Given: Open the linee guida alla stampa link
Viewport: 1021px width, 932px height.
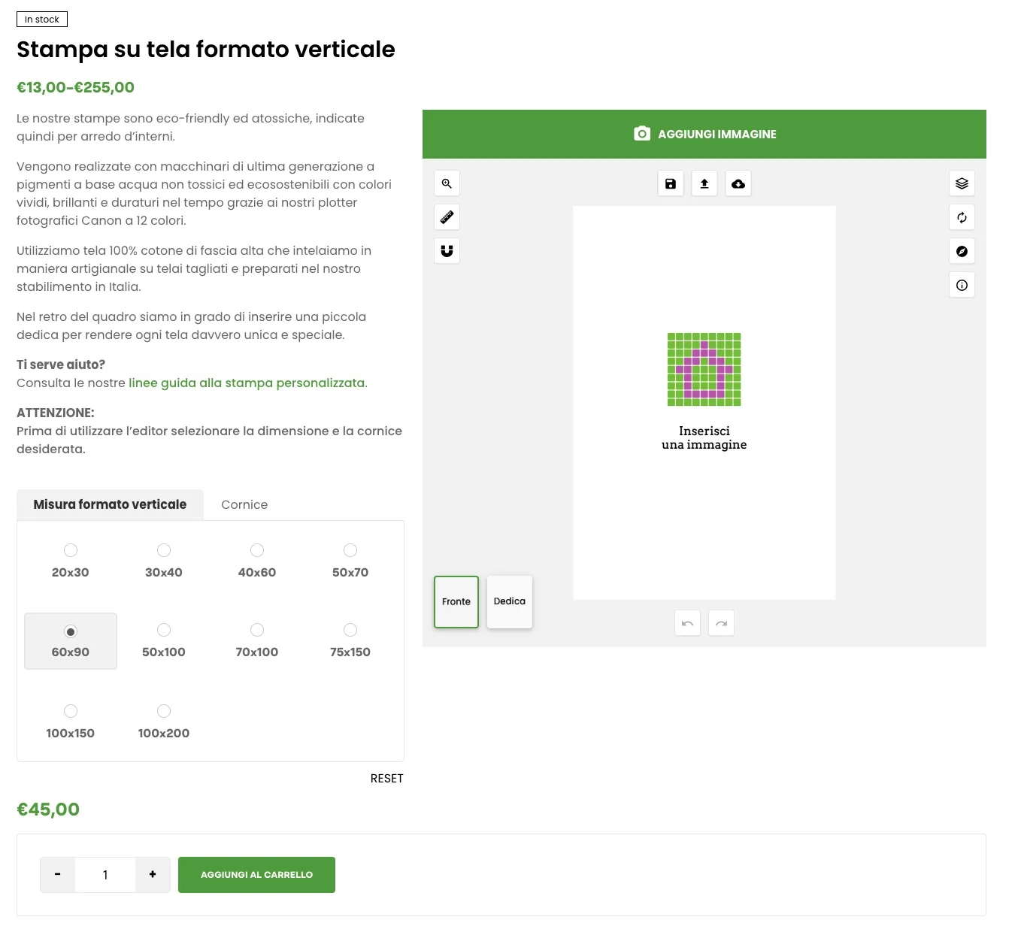Looking at the screenshot, I should [247, 383].
